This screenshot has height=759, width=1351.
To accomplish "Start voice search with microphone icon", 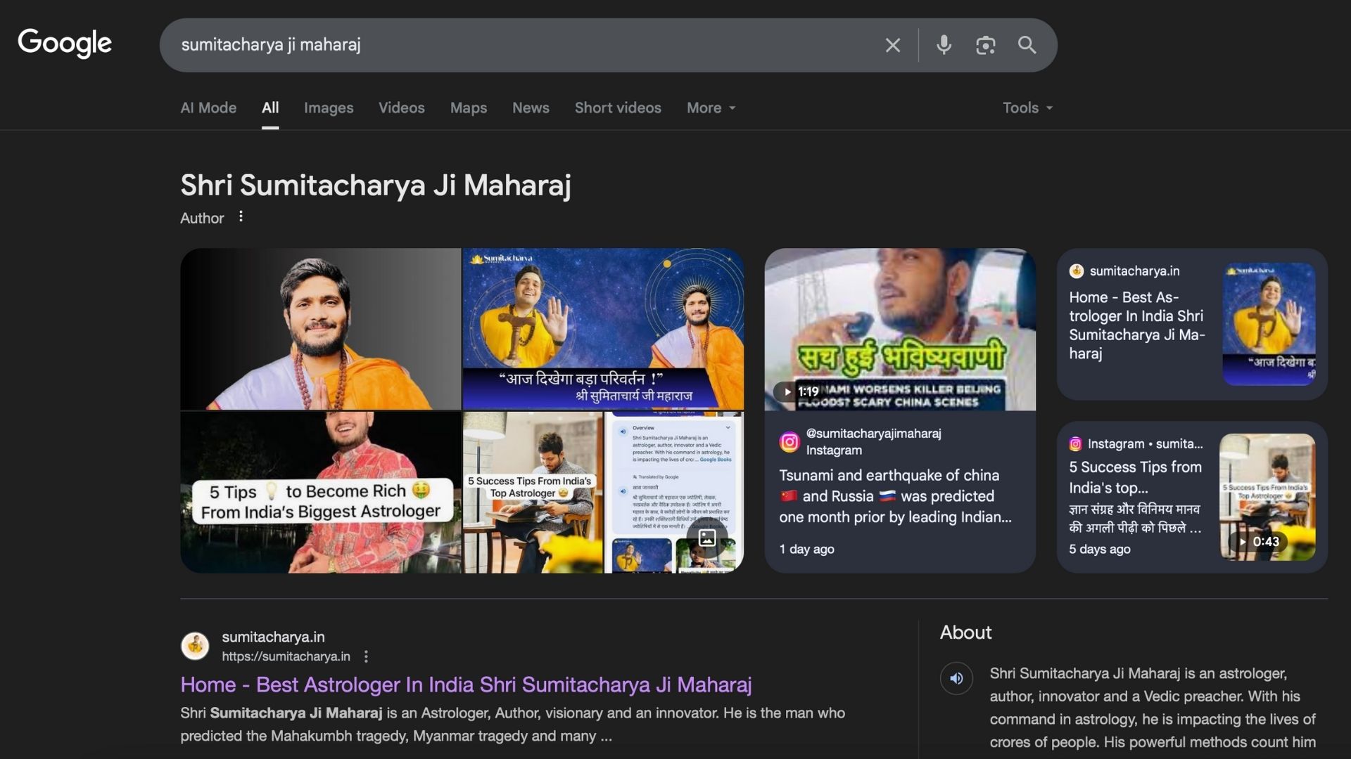I will coord(944,46).
